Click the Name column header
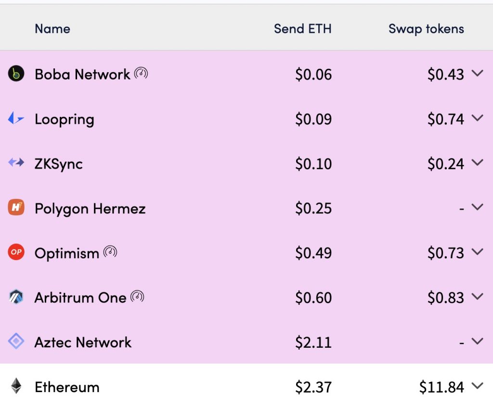Viewport: 493px width, 406px height. [x=52, y=28]
